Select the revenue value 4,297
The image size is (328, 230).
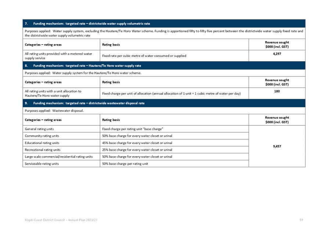pyautogui.click(x=277, y=54)
